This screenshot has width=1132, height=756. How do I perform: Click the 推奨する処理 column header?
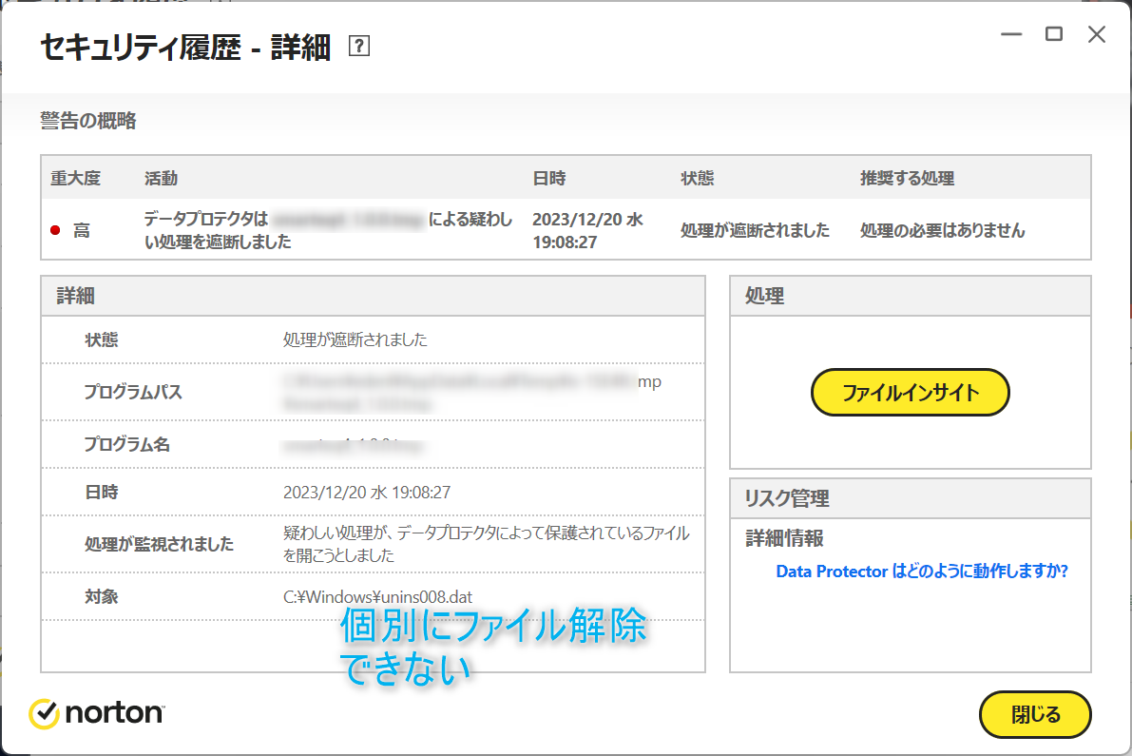click(907, 178)
